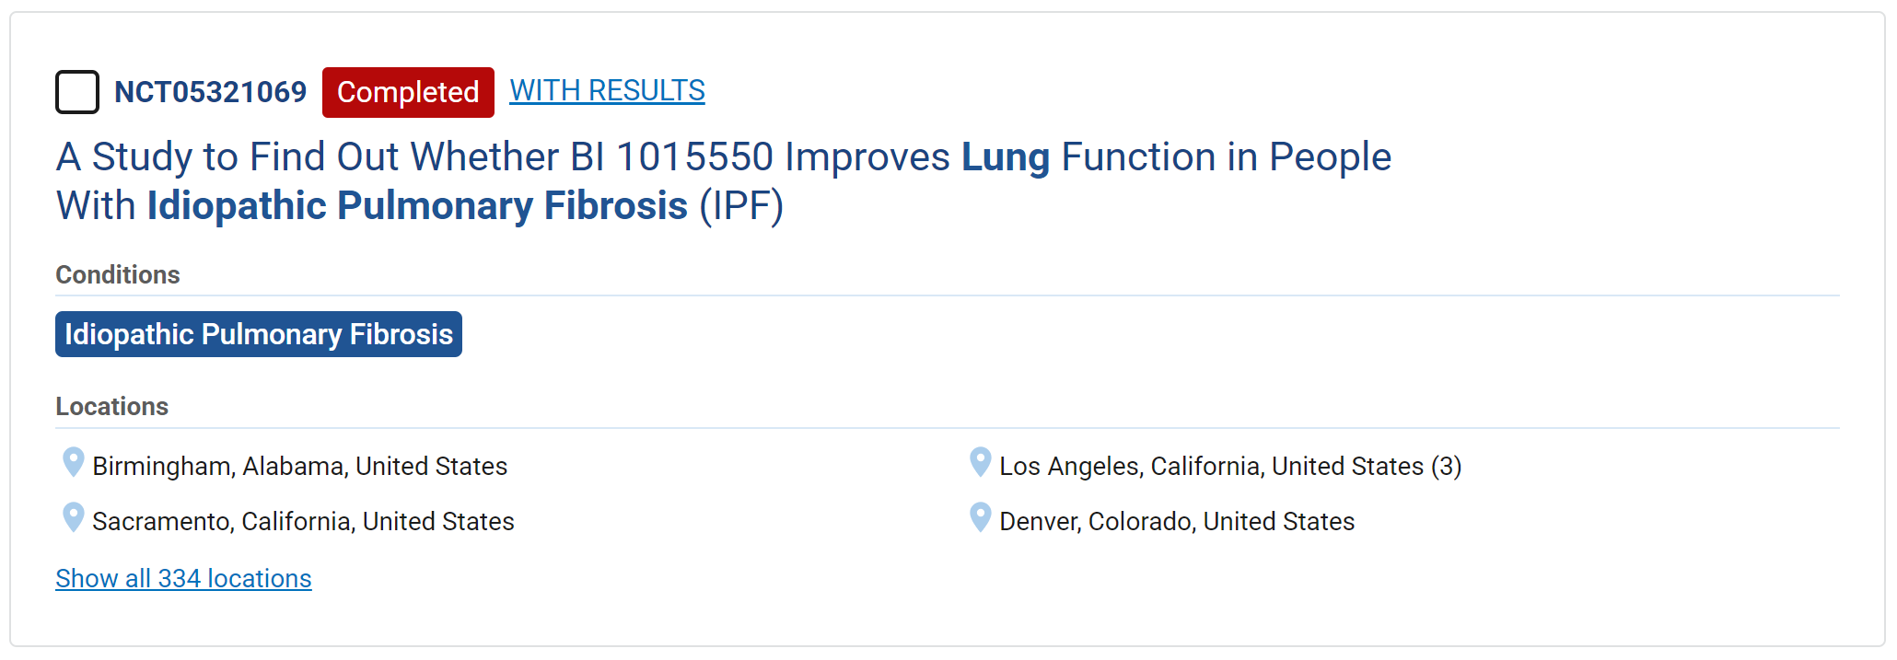The height and width of the screenshot is (660, 1897).
Task: Select the Denver, Colorado location text
Action: tap(1177, 522)
